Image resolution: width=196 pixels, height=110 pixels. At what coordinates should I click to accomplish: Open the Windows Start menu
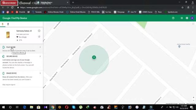click(3, 107)
